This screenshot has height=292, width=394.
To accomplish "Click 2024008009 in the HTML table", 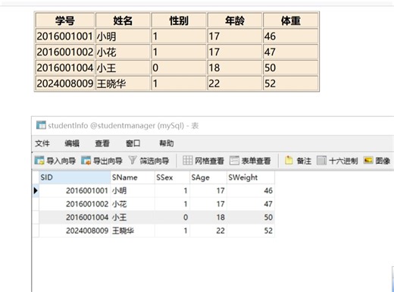I will 65,83.
